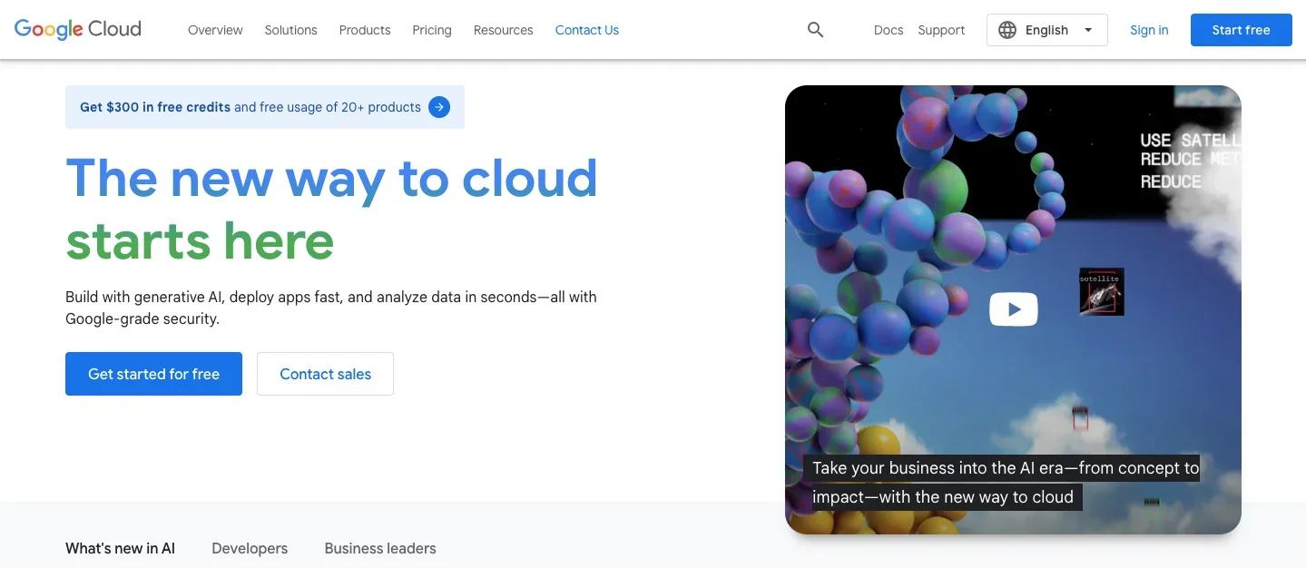The image size is (1306, 568).
Task: Expand the English language dropdown arrow
Action: [x=1088, y=30]
